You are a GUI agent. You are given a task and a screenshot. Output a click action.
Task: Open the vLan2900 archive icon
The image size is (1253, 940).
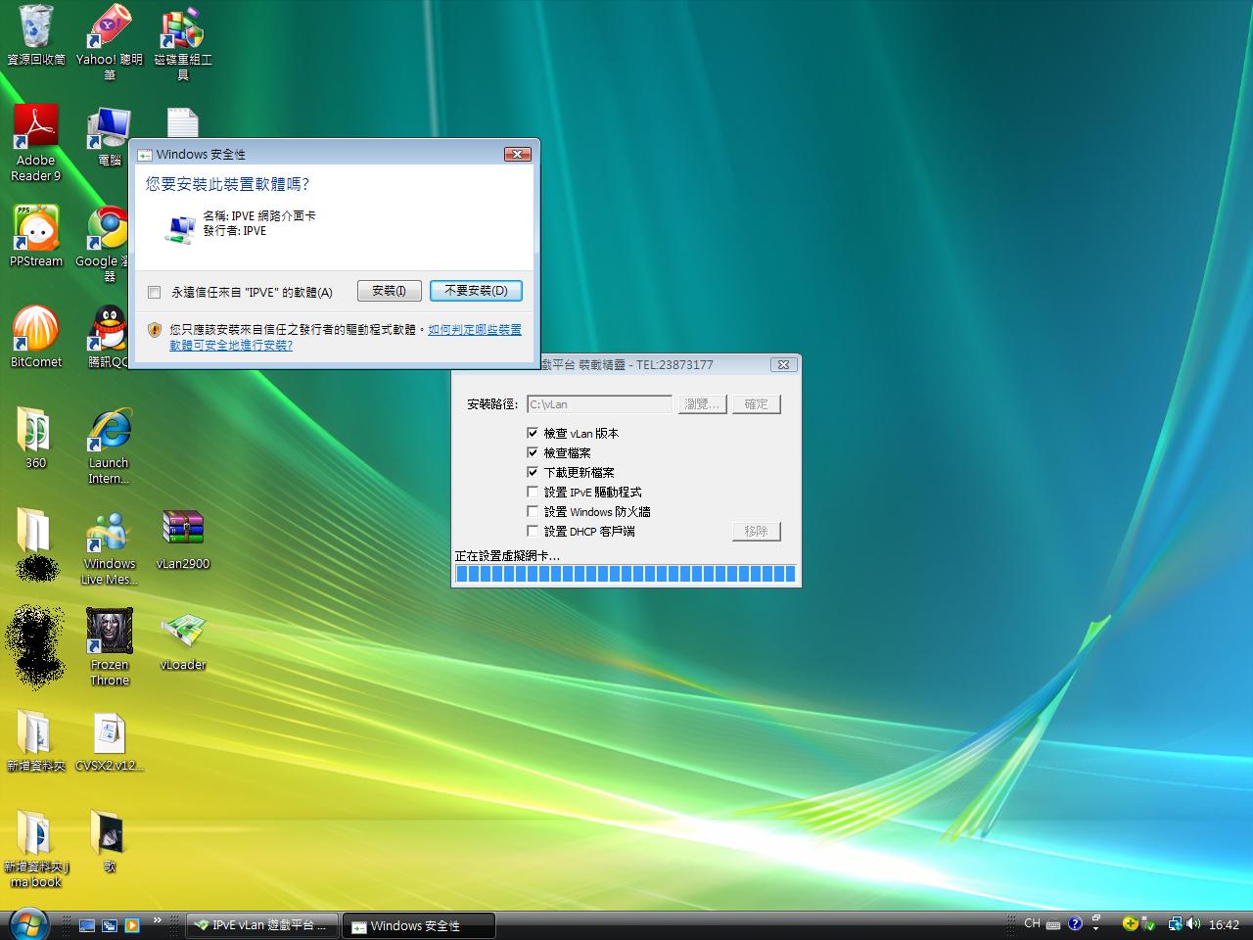pos(183,530)
